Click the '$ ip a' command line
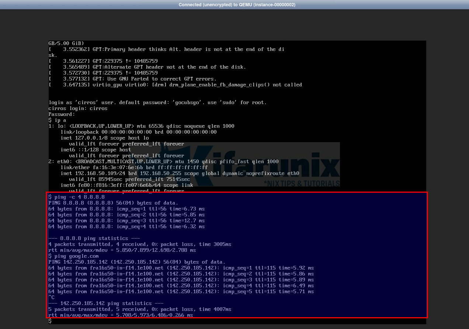The image size is (469, 329). pyautogui.click(x=57, y=120)
